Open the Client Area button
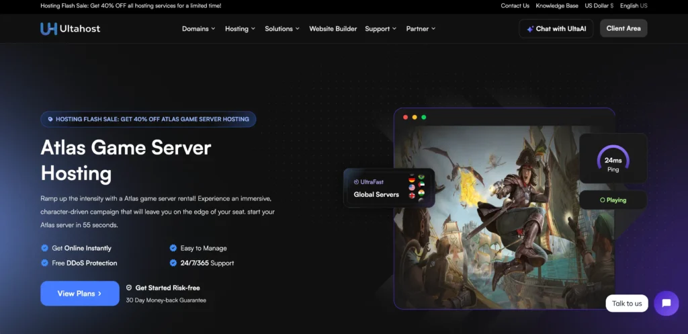The width and height of the screenshot is (688, 334). click(623, 28)
